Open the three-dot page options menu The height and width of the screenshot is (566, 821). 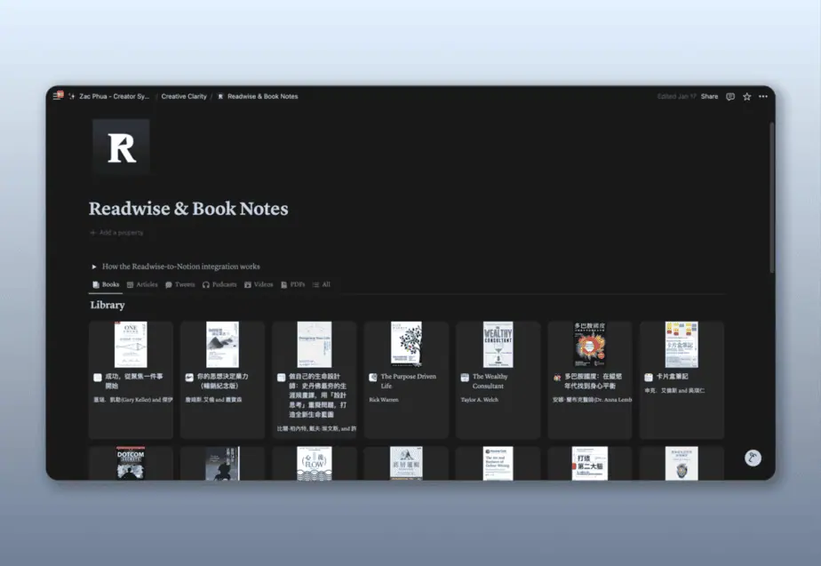(x=763, y=96)
